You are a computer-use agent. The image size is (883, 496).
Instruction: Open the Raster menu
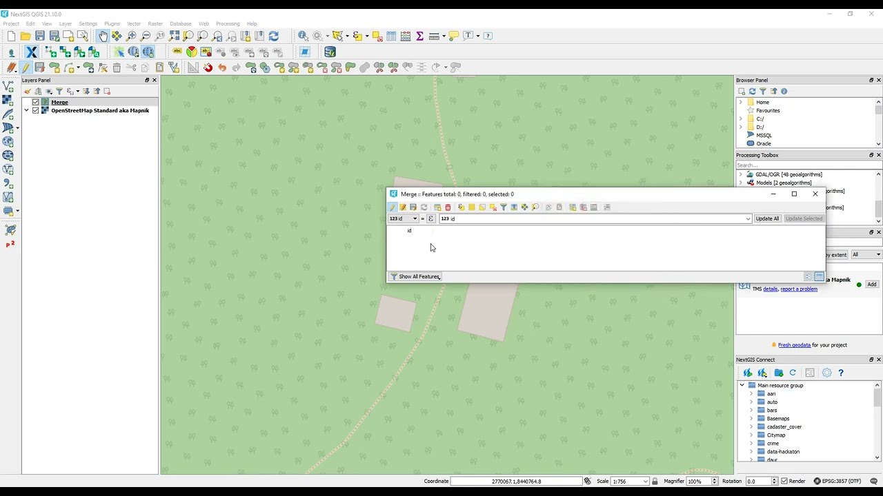pyautogui.click(x=155, y=23)
